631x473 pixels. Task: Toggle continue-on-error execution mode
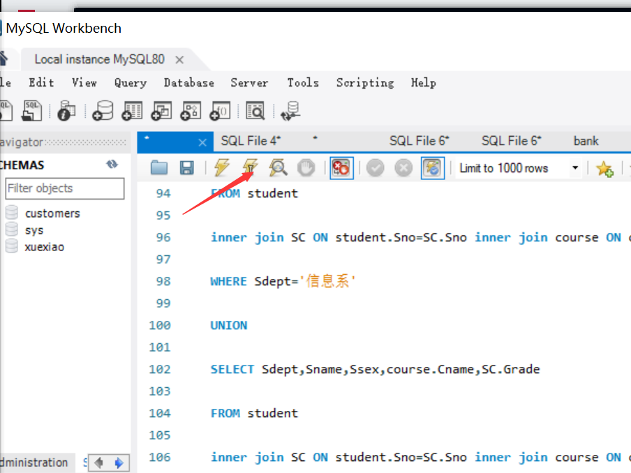(x=341, y=167)
